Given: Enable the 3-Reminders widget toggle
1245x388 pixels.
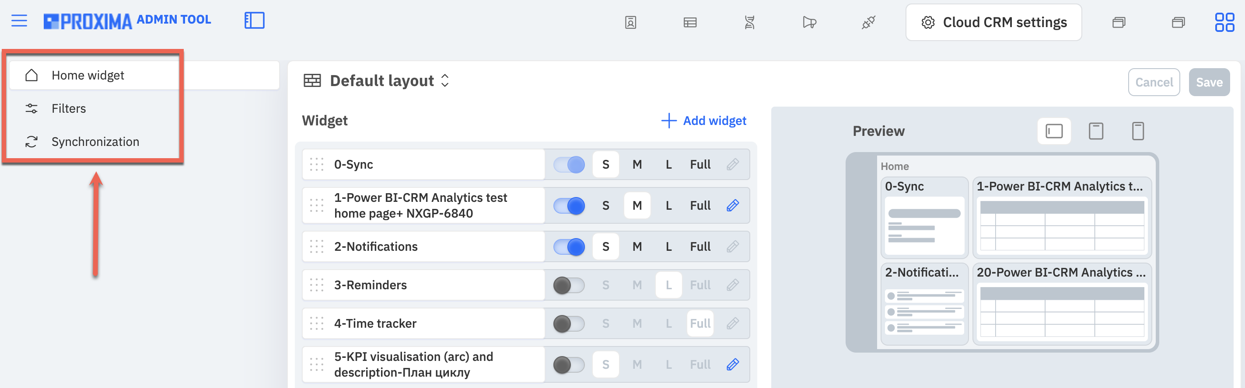Looking at the screenshot, I should (568, 285).
